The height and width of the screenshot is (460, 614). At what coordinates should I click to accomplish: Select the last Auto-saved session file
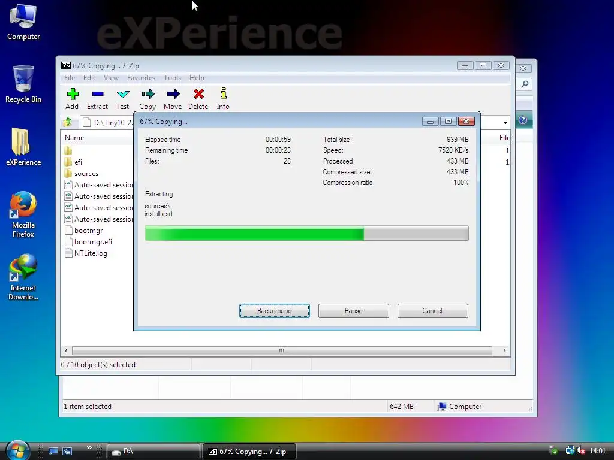pyautogui.click(x=98, y=219)
